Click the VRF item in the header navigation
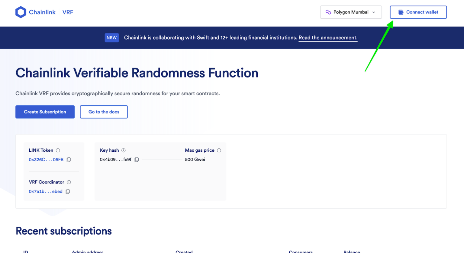The width and height of the screenshot is (464, 253). pos(68,12)
